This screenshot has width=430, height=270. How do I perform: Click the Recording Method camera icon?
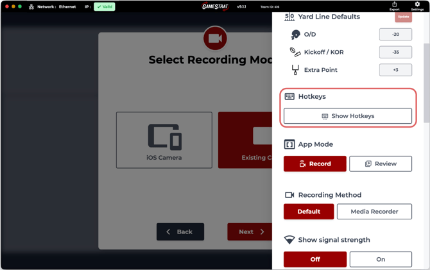pyautogui.click(x=289, y=195)
